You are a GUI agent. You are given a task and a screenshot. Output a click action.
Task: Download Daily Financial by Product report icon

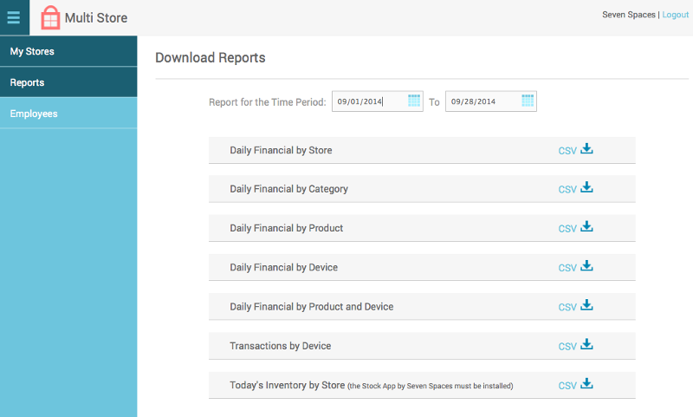(586, 227)
